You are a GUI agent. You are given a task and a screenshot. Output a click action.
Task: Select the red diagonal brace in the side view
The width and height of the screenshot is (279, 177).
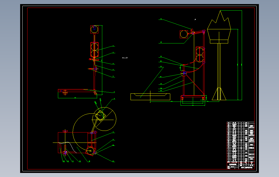click(x=195, y=84)
